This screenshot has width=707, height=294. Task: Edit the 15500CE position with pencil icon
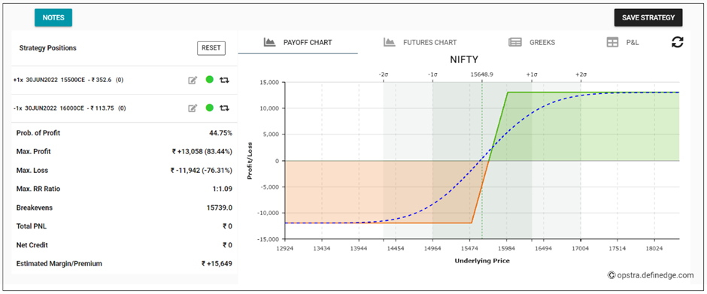coord(193,80)
